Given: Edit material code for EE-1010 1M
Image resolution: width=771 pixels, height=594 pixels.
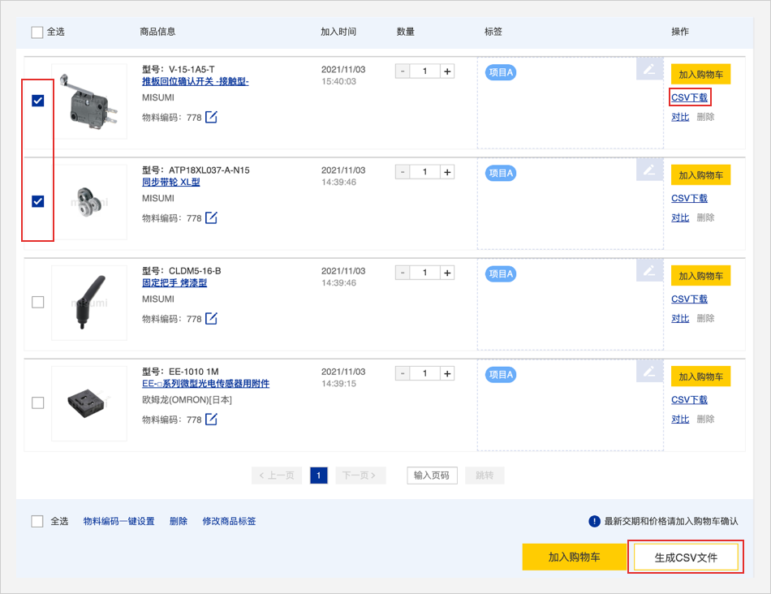Looking at the screenshot, I should pos(211,420).
